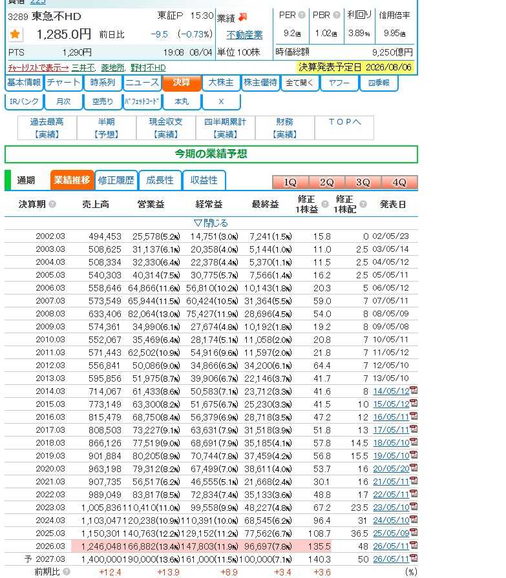Open the PER help question icon
The image size is (506, 578).
tap(302, 15)
